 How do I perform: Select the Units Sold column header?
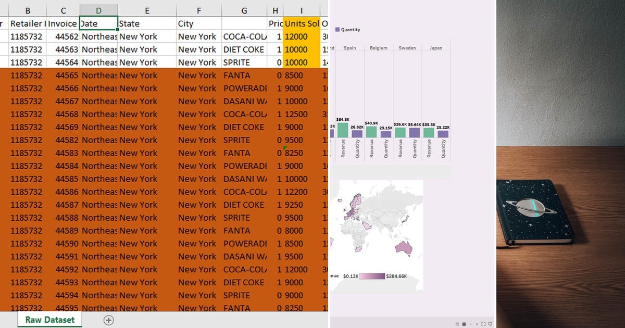[301, 23]
